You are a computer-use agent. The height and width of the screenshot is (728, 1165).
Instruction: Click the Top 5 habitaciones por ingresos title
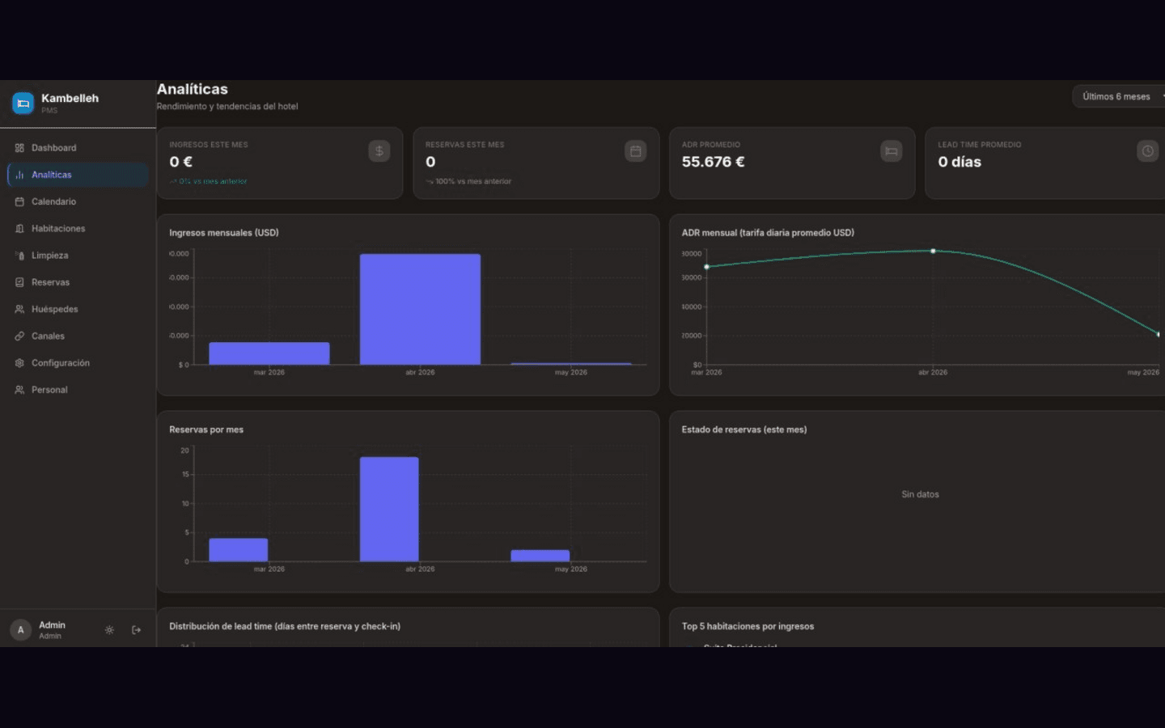coord(748,626)
